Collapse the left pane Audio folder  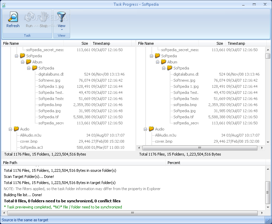[x=11, y=129]
